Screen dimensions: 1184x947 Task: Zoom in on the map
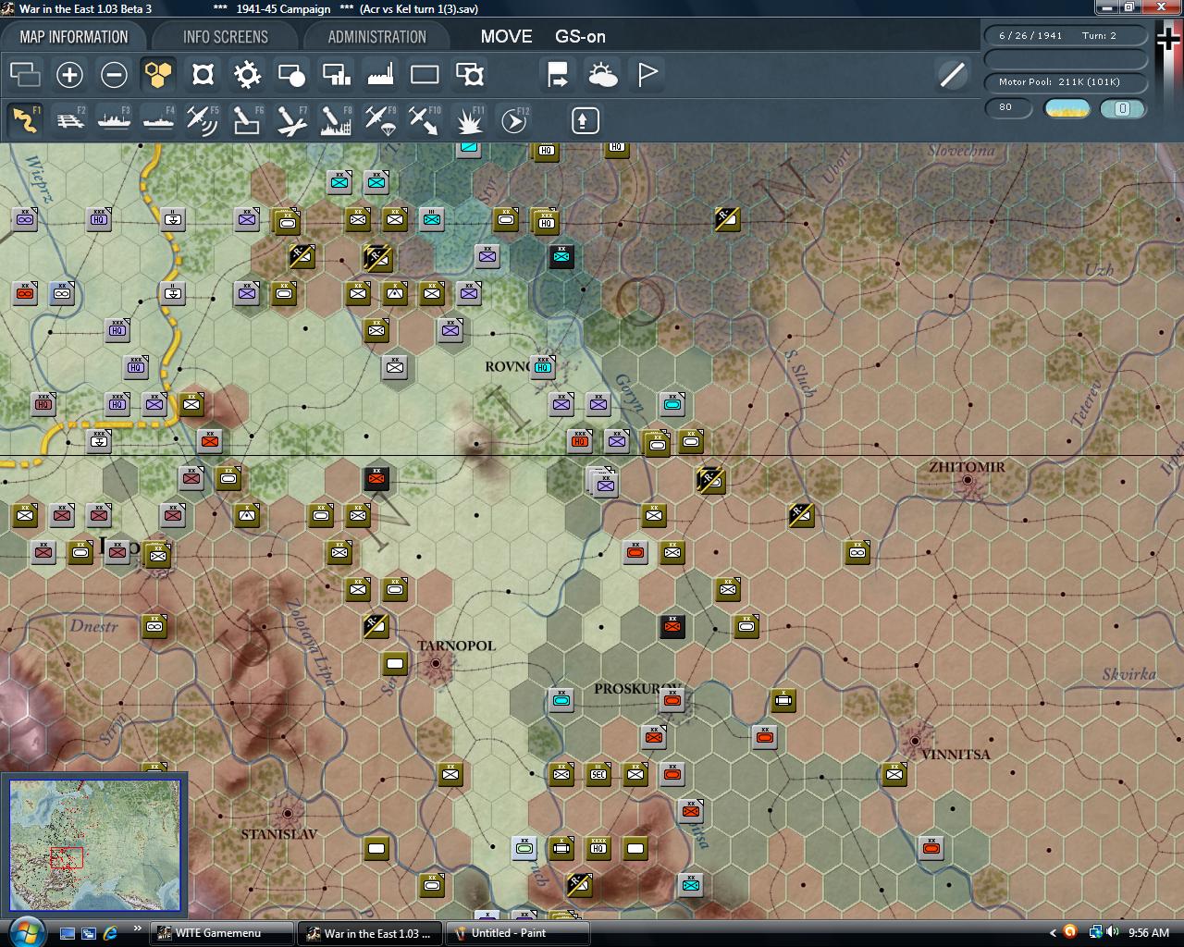coord(70,74)
